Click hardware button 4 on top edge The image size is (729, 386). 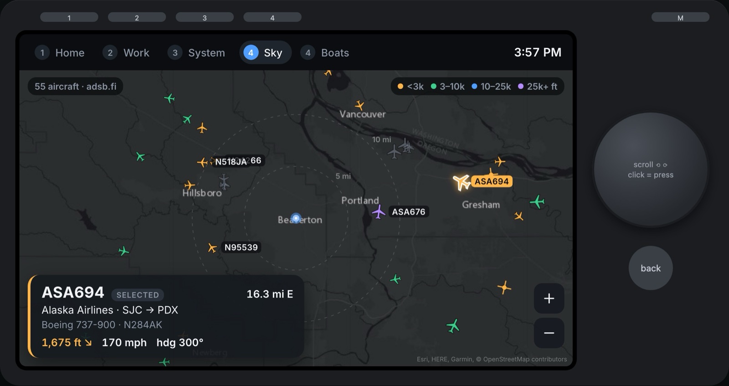[272, 17]
